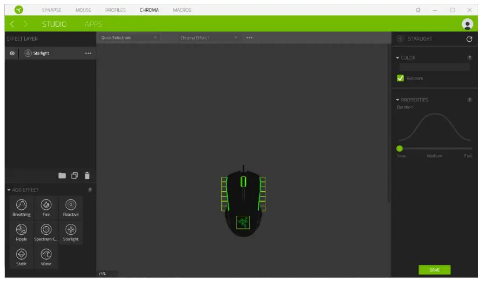Select left side strip lighting zone
Viewport: 482px width, 282px height.
(225, 194)
